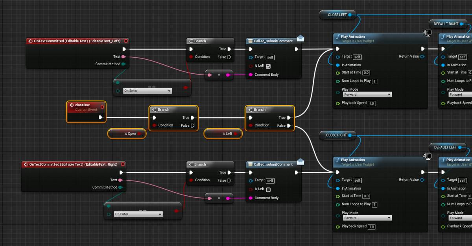
Task: Click True exec pin of Branch following closeBox
Action: tap(192, 118)
